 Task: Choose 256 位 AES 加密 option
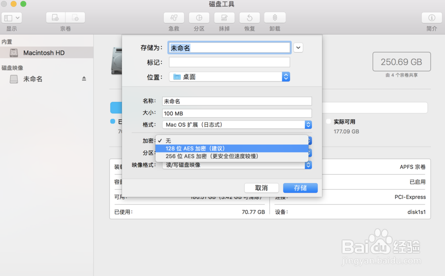coord(232,156)
